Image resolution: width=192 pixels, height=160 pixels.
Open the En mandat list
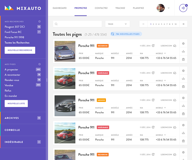pos(11,96)
